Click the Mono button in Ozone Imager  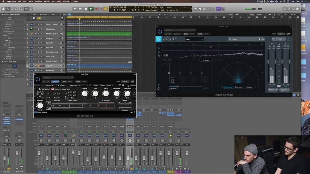(285, 90)
